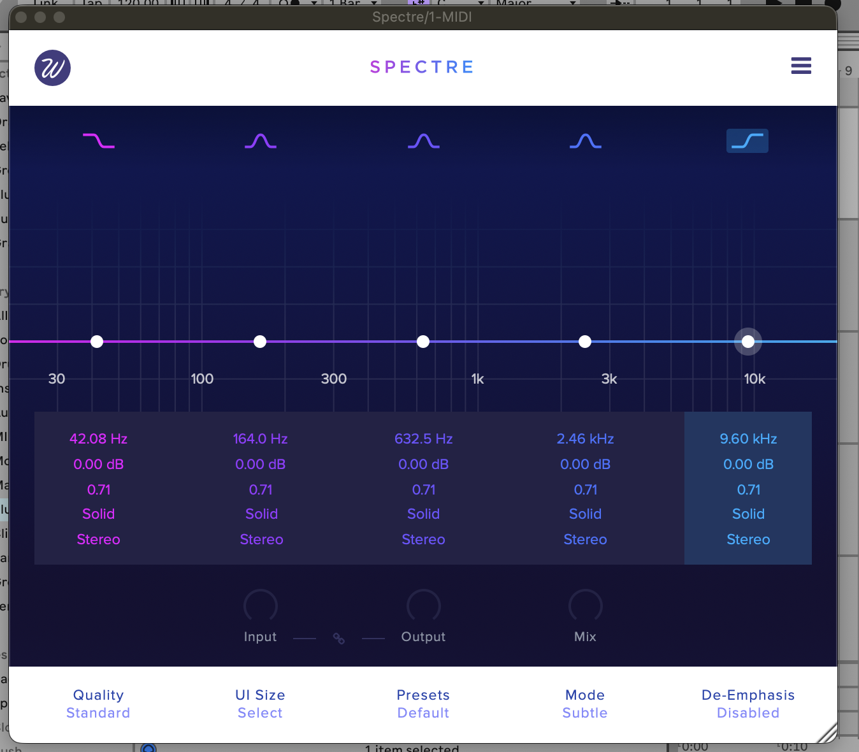The height and width of the screenshot is (752, 859).
Task: Click the bell filter icon for 2.46 kHz band
Action: click(x=586, y=141)
